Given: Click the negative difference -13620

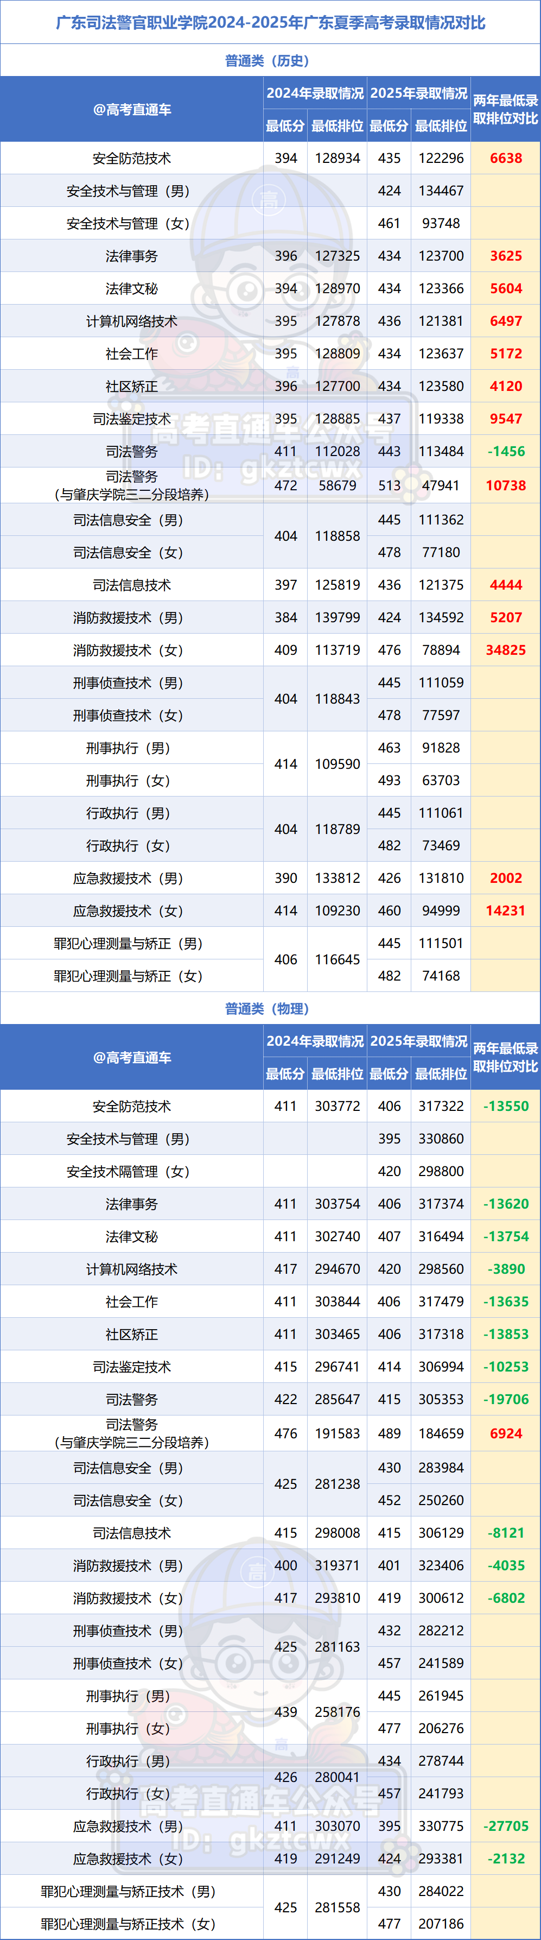Looking at the screenshot, I should tap(506, 1204).
